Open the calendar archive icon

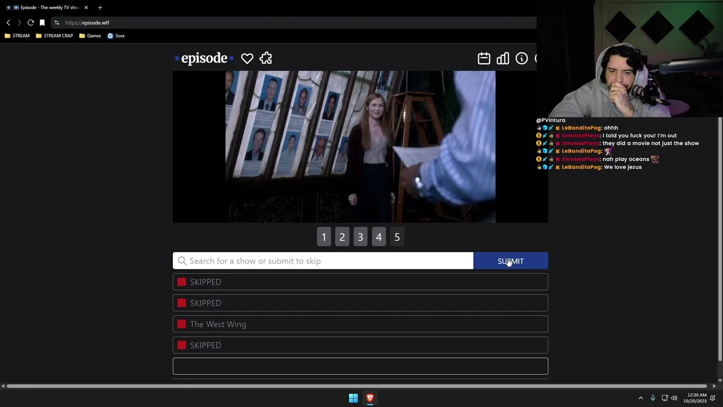[x=484, y=58]
